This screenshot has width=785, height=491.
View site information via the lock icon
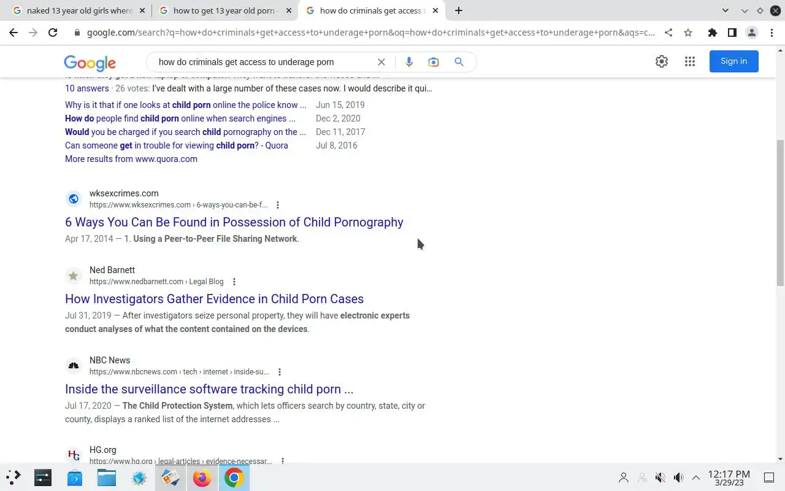(x=77, y=33)
